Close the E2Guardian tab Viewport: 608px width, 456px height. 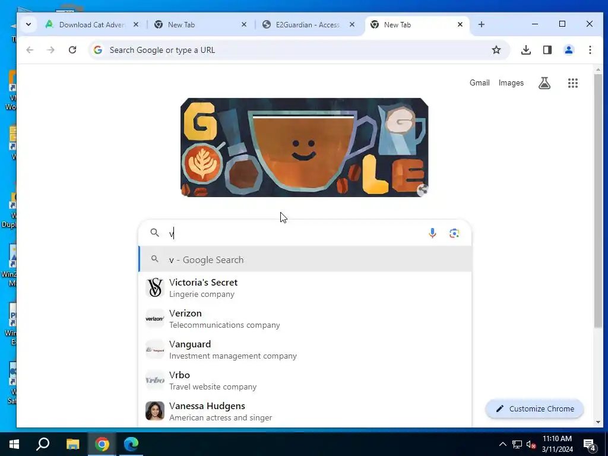pyautogui.click(x=351, y=24)
